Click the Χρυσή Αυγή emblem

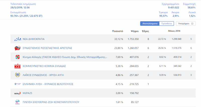pos(18,75)
